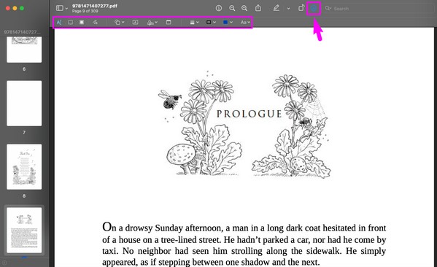The image size is (437, 267).
Task: Open the Border Color dropdown
Action: point(211,22)
